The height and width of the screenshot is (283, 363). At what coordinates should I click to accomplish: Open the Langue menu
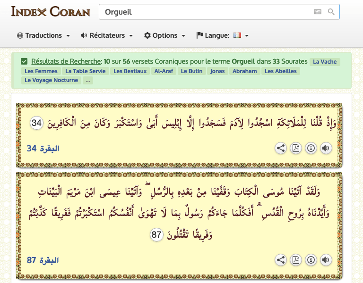(x=222, y=35)
